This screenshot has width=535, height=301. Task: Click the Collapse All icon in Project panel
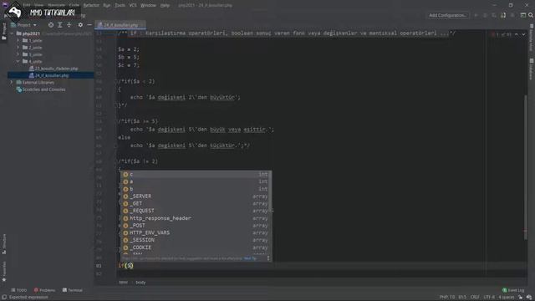click(69, 25)
